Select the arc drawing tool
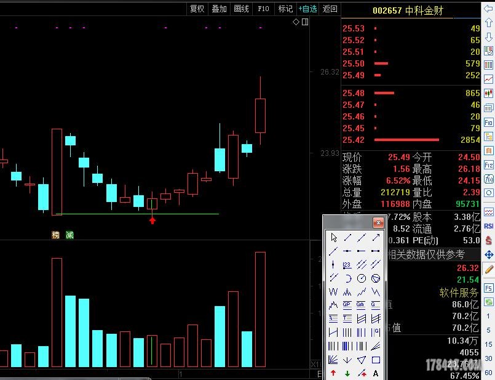This screenshot has height=380, width=495. (x=347, y=278)
